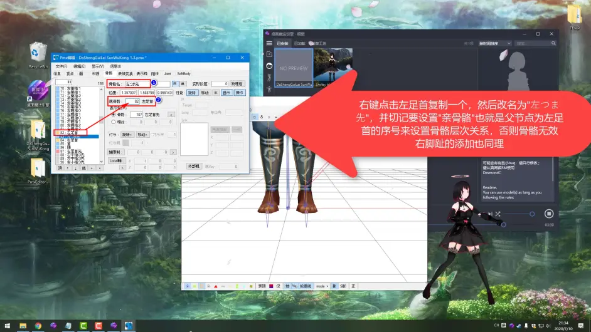The width and height of the screenshot is (591, 332).
Task: Open Chrome from the taskbar
Action: pos(38,326)
